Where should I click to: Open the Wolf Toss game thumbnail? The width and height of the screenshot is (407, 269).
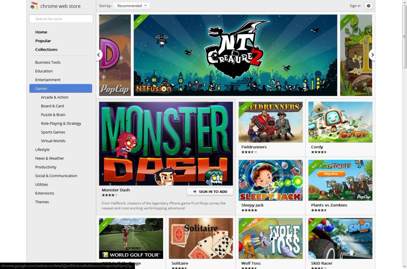click(271, 238)
